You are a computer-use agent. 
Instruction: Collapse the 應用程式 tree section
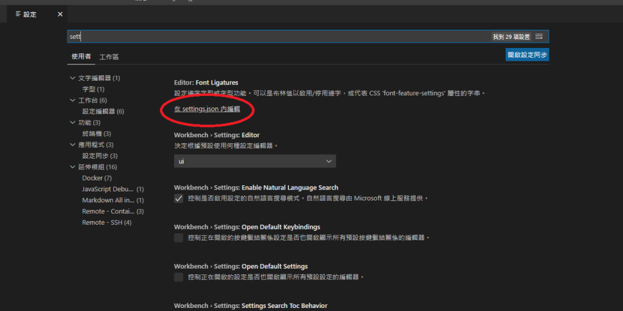click(72, 145)
